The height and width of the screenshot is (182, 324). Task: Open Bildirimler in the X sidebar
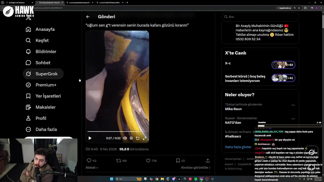pyautogui.click(x=41, y=52)
